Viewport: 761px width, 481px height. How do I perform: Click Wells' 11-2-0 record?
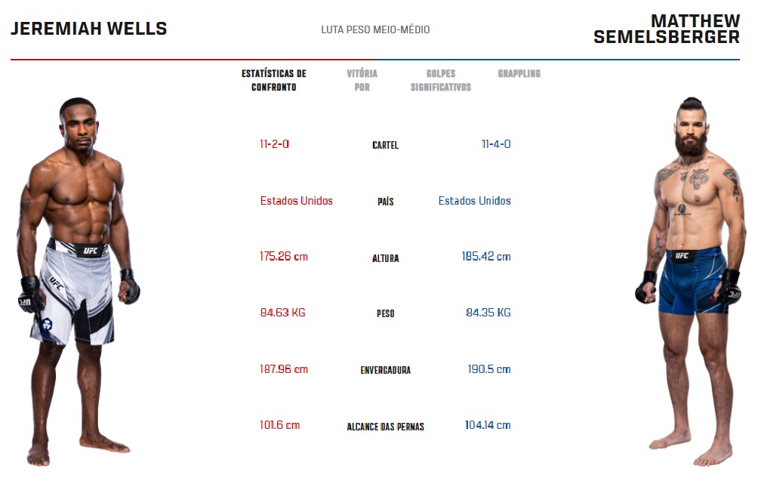click(x=274, y=143)
